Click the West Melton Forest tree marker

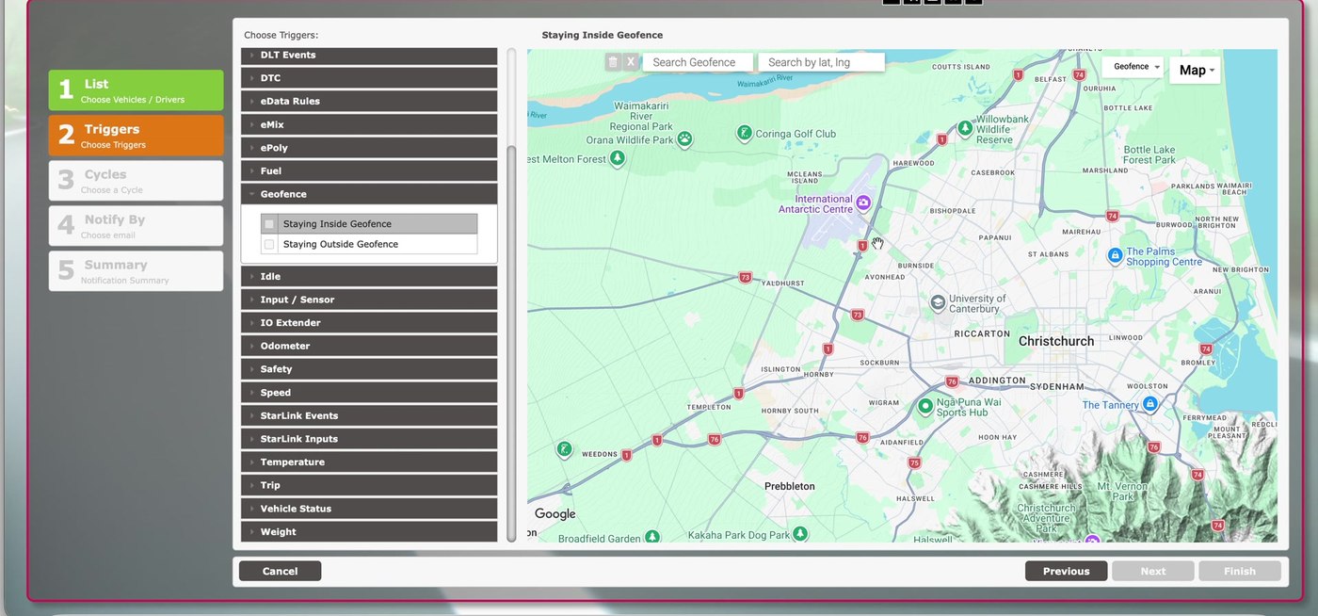[x=618, y=158]
